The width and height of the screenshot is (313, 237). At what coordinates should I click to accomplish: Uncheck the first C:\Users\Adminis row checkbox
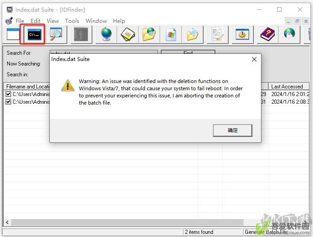pos(8,94)
